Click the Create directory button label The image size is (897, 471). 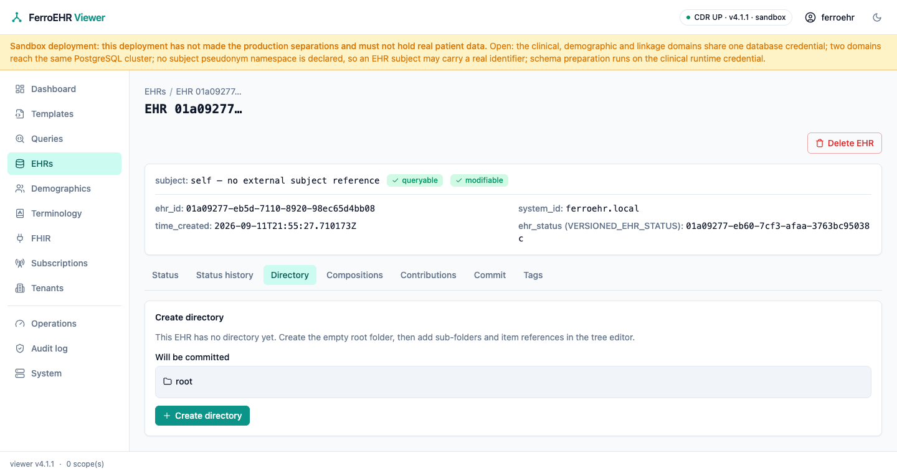[x=208, y=416]
